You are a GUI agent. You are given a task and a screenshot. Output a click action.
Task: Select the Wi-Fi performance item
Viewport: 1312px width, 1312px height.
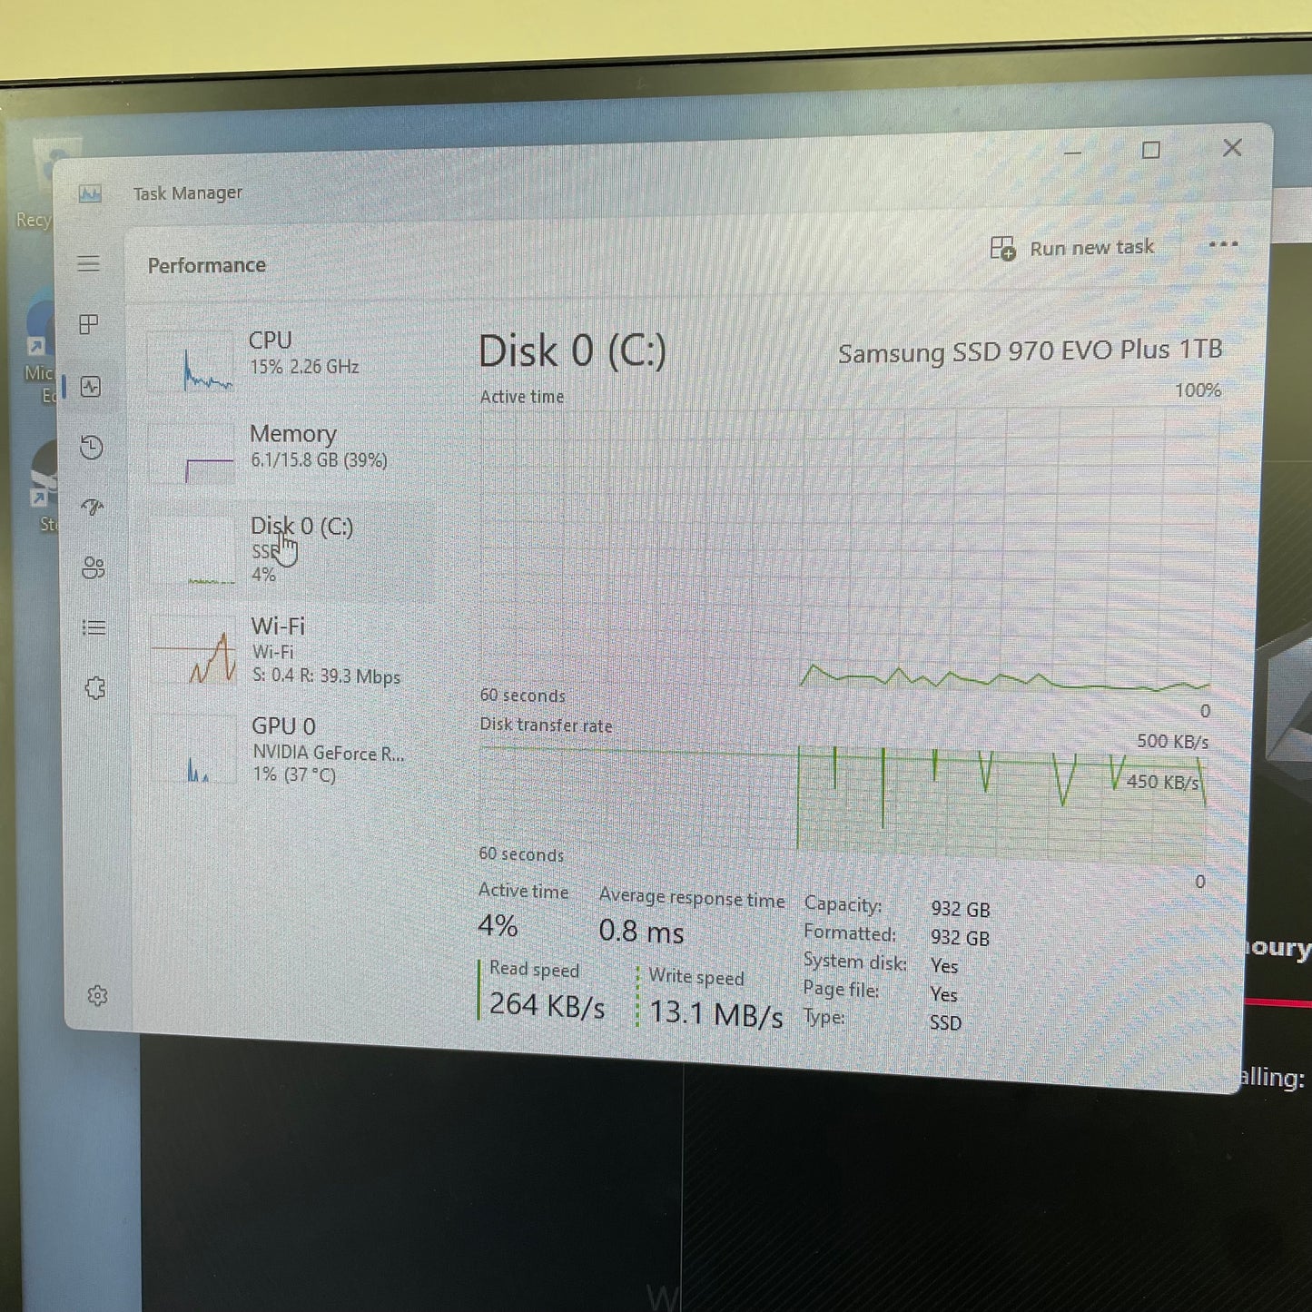291,650
